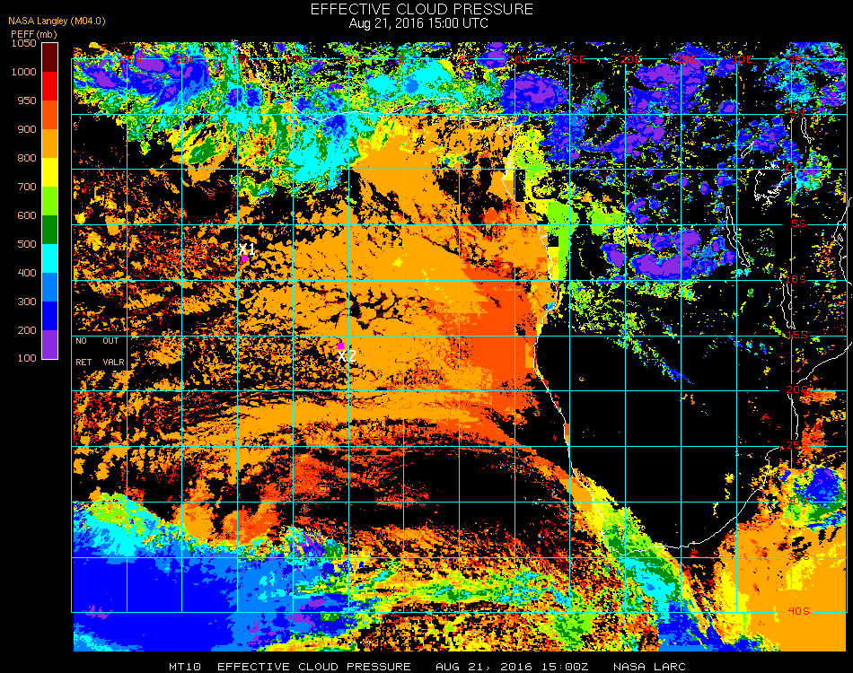Click the '1000' colorbar tick label
The image size is (853, 673).
(x=24, y=72)
